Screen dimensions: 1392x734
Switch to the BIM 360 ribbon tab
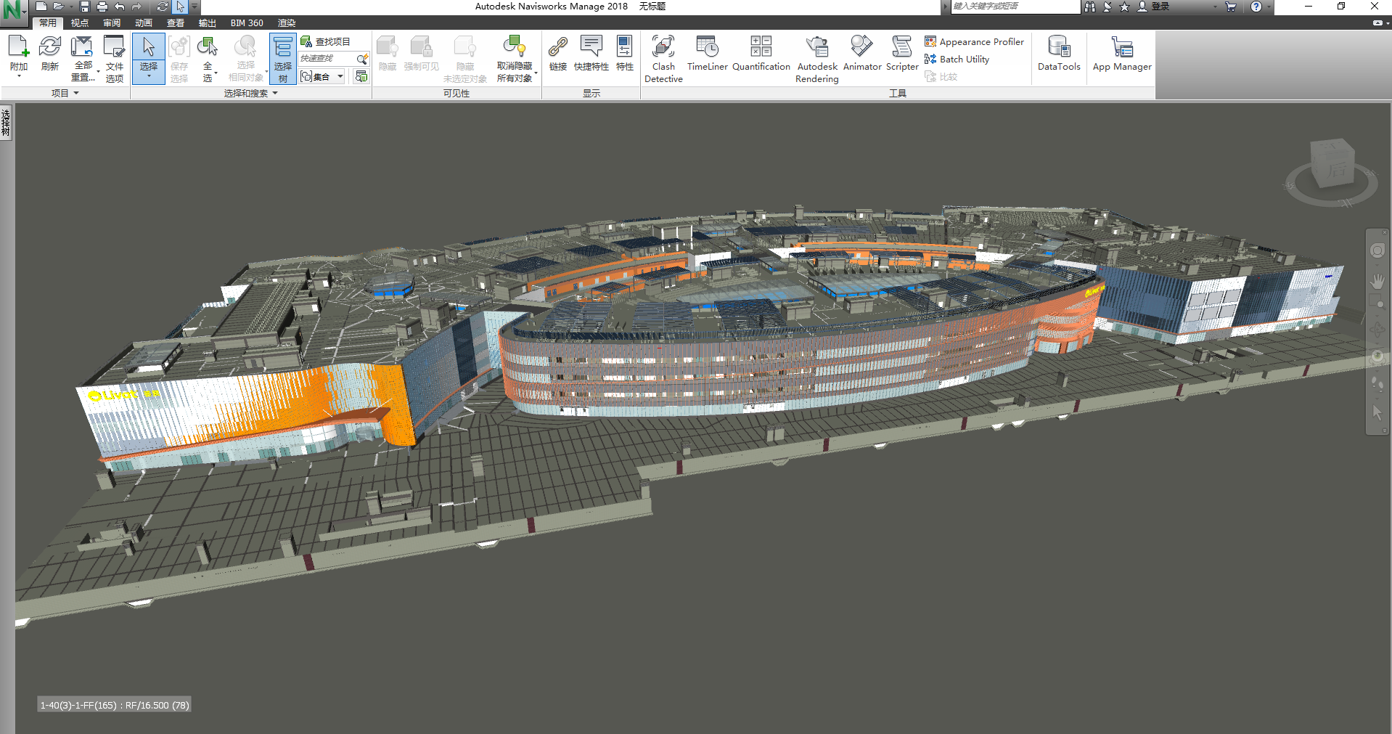point(247,23)
